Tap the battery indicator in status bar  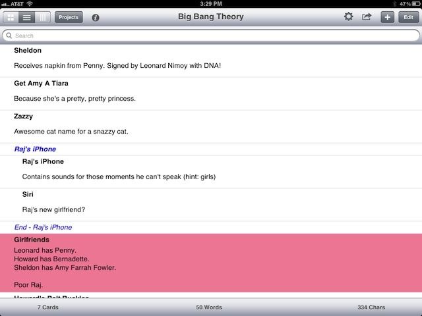(x=415, y=4)
